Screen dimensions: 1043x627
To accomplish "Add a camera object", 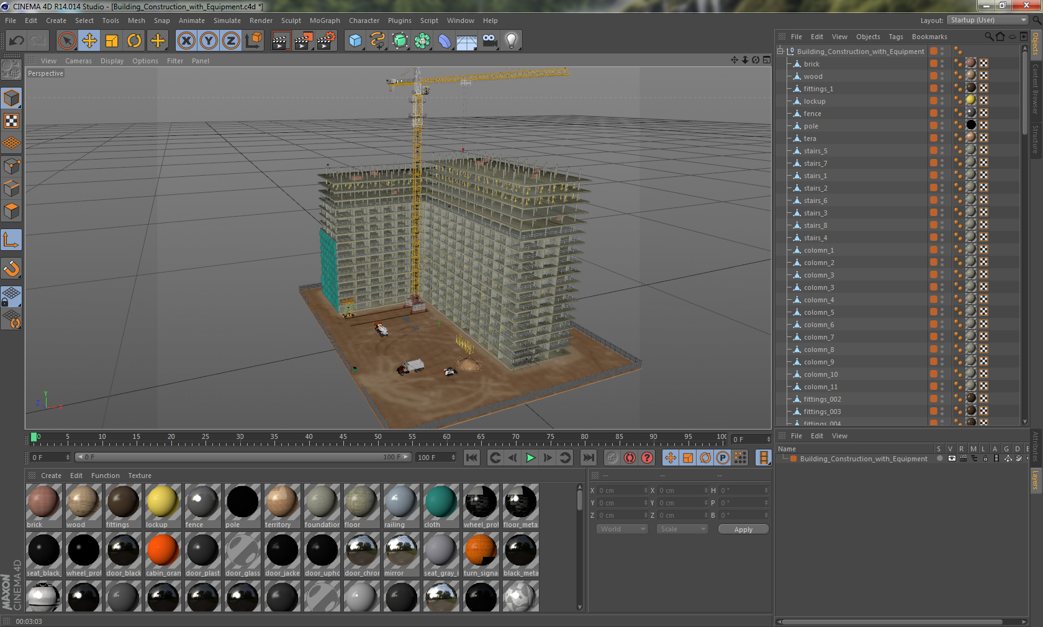I will click(490, 41).
